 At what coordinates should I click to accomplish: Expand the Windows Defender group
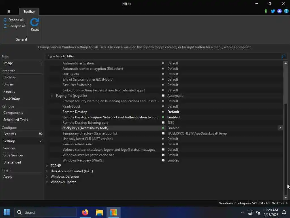(47, 177)
